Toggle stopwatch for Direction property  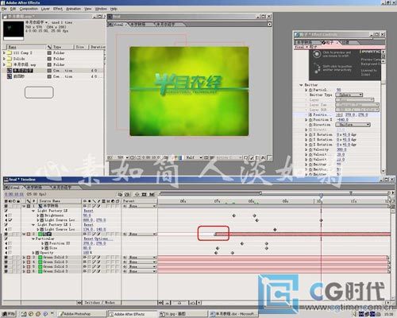click(310, 125)
